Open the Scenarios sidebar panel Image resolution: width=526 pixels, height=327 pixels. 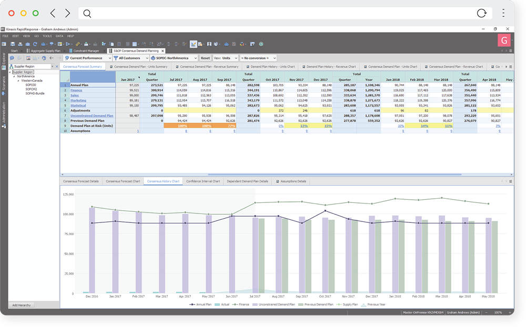coord(4,86)
